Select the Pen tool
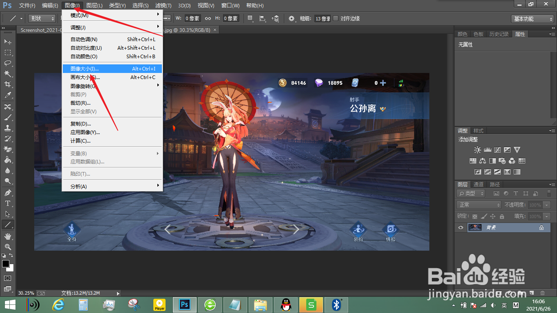Image resolution: width=557 pixels, height=313 pixels. click(x=7, y=192)
